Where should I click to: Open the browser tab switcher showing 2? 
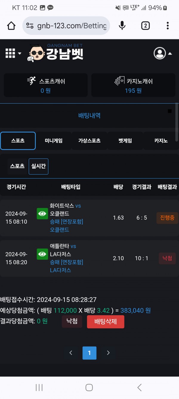click(145, 26)
